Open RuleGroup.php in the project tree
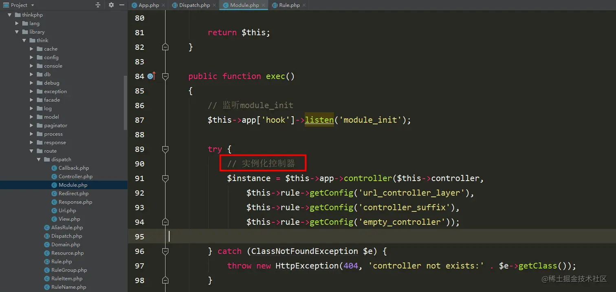Image resolution: width=616 pixels, height=292 pixels. click(65, 270)
